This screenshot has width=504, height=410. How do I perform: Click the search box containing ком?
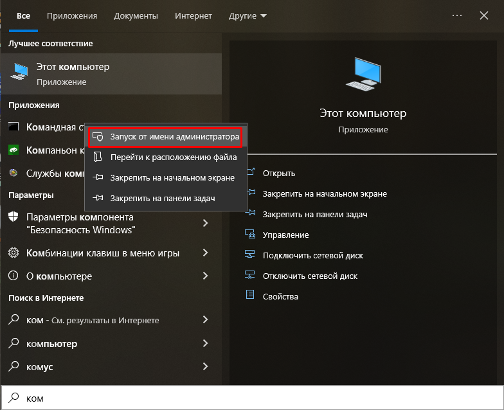coord(252,398)
